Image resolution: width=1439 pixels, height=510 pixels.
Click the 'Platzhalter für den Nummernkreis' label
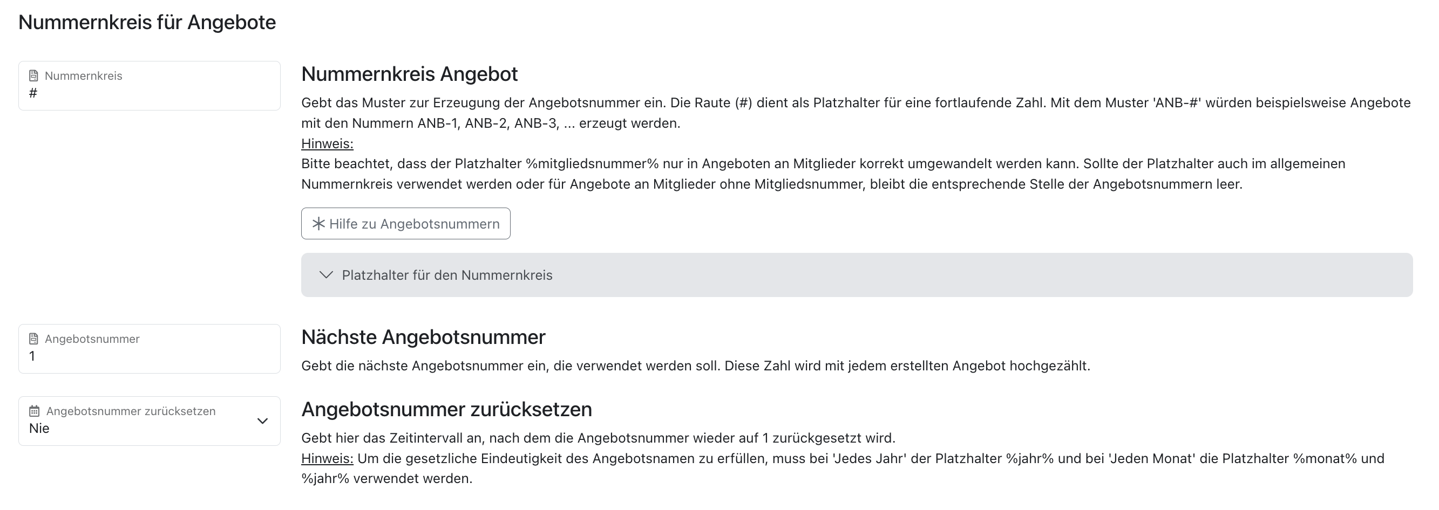click(x=447, y=275)
